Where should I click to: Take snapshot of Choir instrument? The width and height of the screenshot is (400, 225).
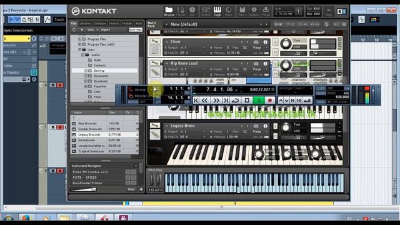(x=256, y=42)
